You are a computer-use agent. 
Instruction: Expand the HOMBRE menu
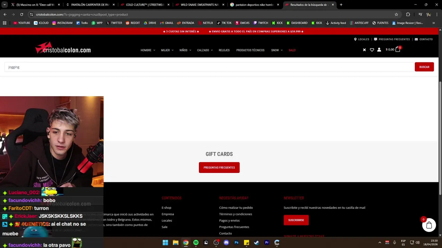tap(148, 50)
